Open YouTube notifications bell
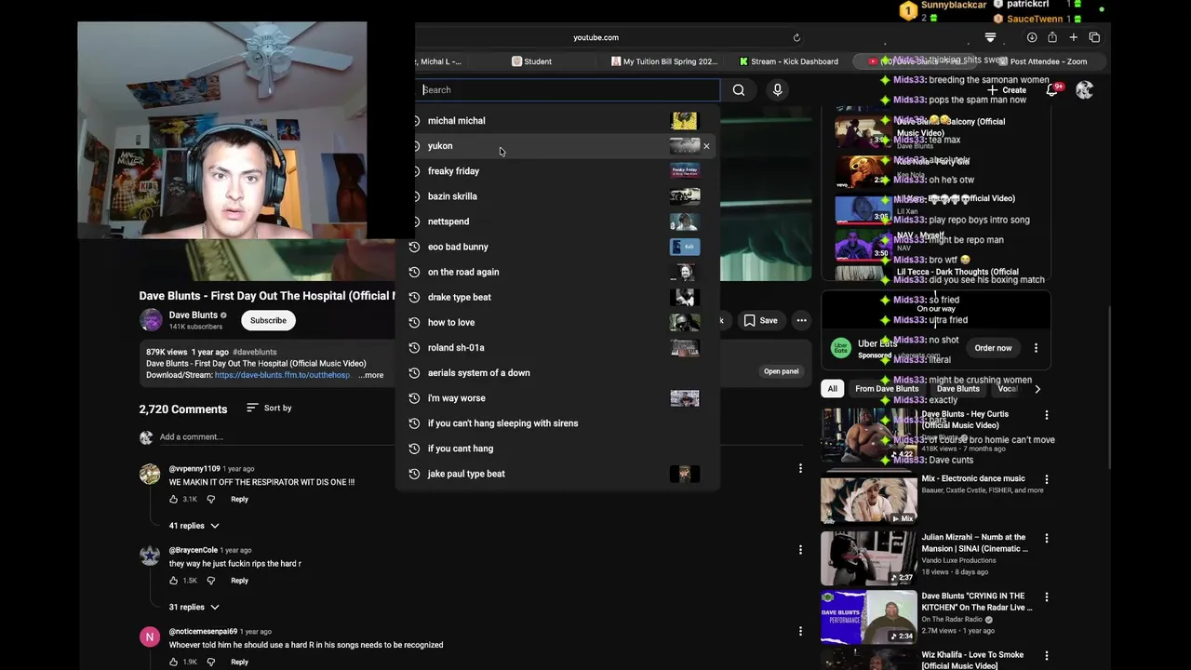The height and width of the screenshot is (670, 1191). click(1052, 90)
